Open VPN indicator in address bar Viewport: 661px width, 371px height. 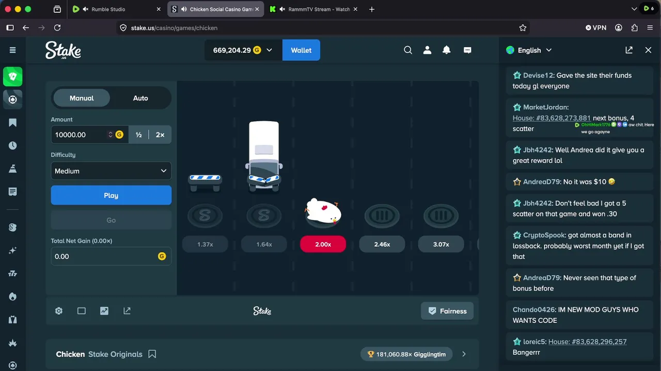[596, 28]
